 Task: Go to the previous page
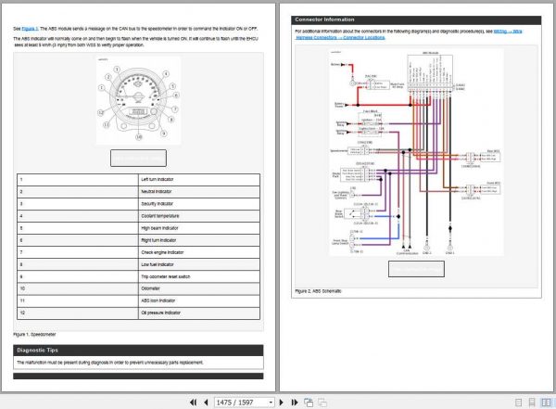click(205, 403)
